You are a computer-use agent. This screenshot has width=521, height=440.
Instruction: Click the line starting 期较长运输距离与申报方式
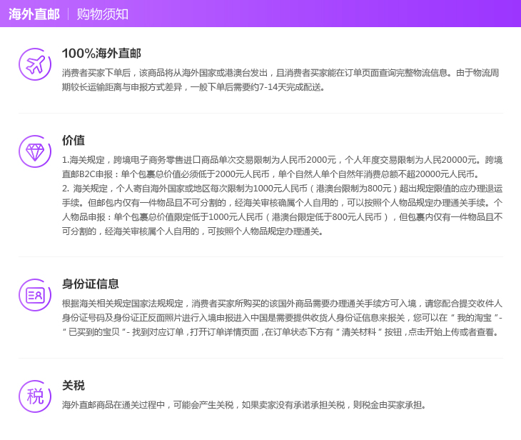(193, 87)
